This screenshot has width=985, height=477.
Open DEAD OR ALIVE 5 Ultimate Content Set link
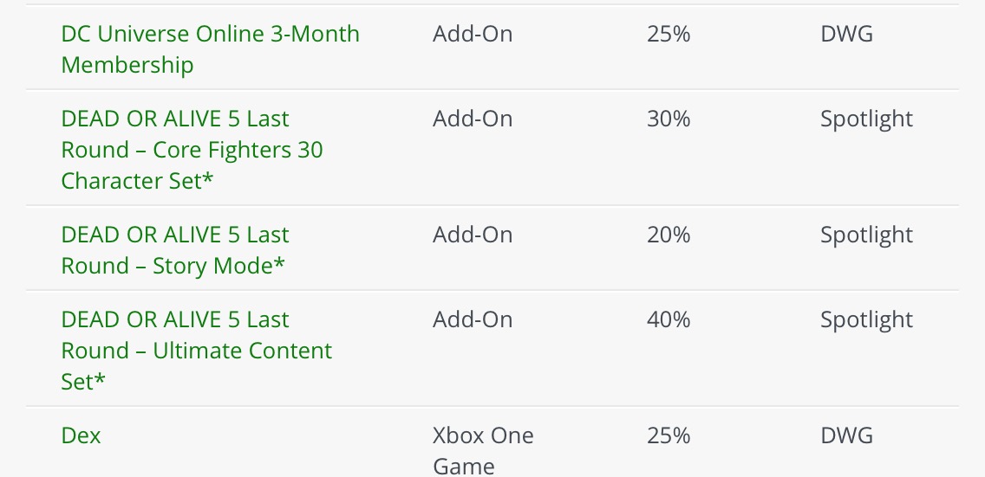point(196,351)
